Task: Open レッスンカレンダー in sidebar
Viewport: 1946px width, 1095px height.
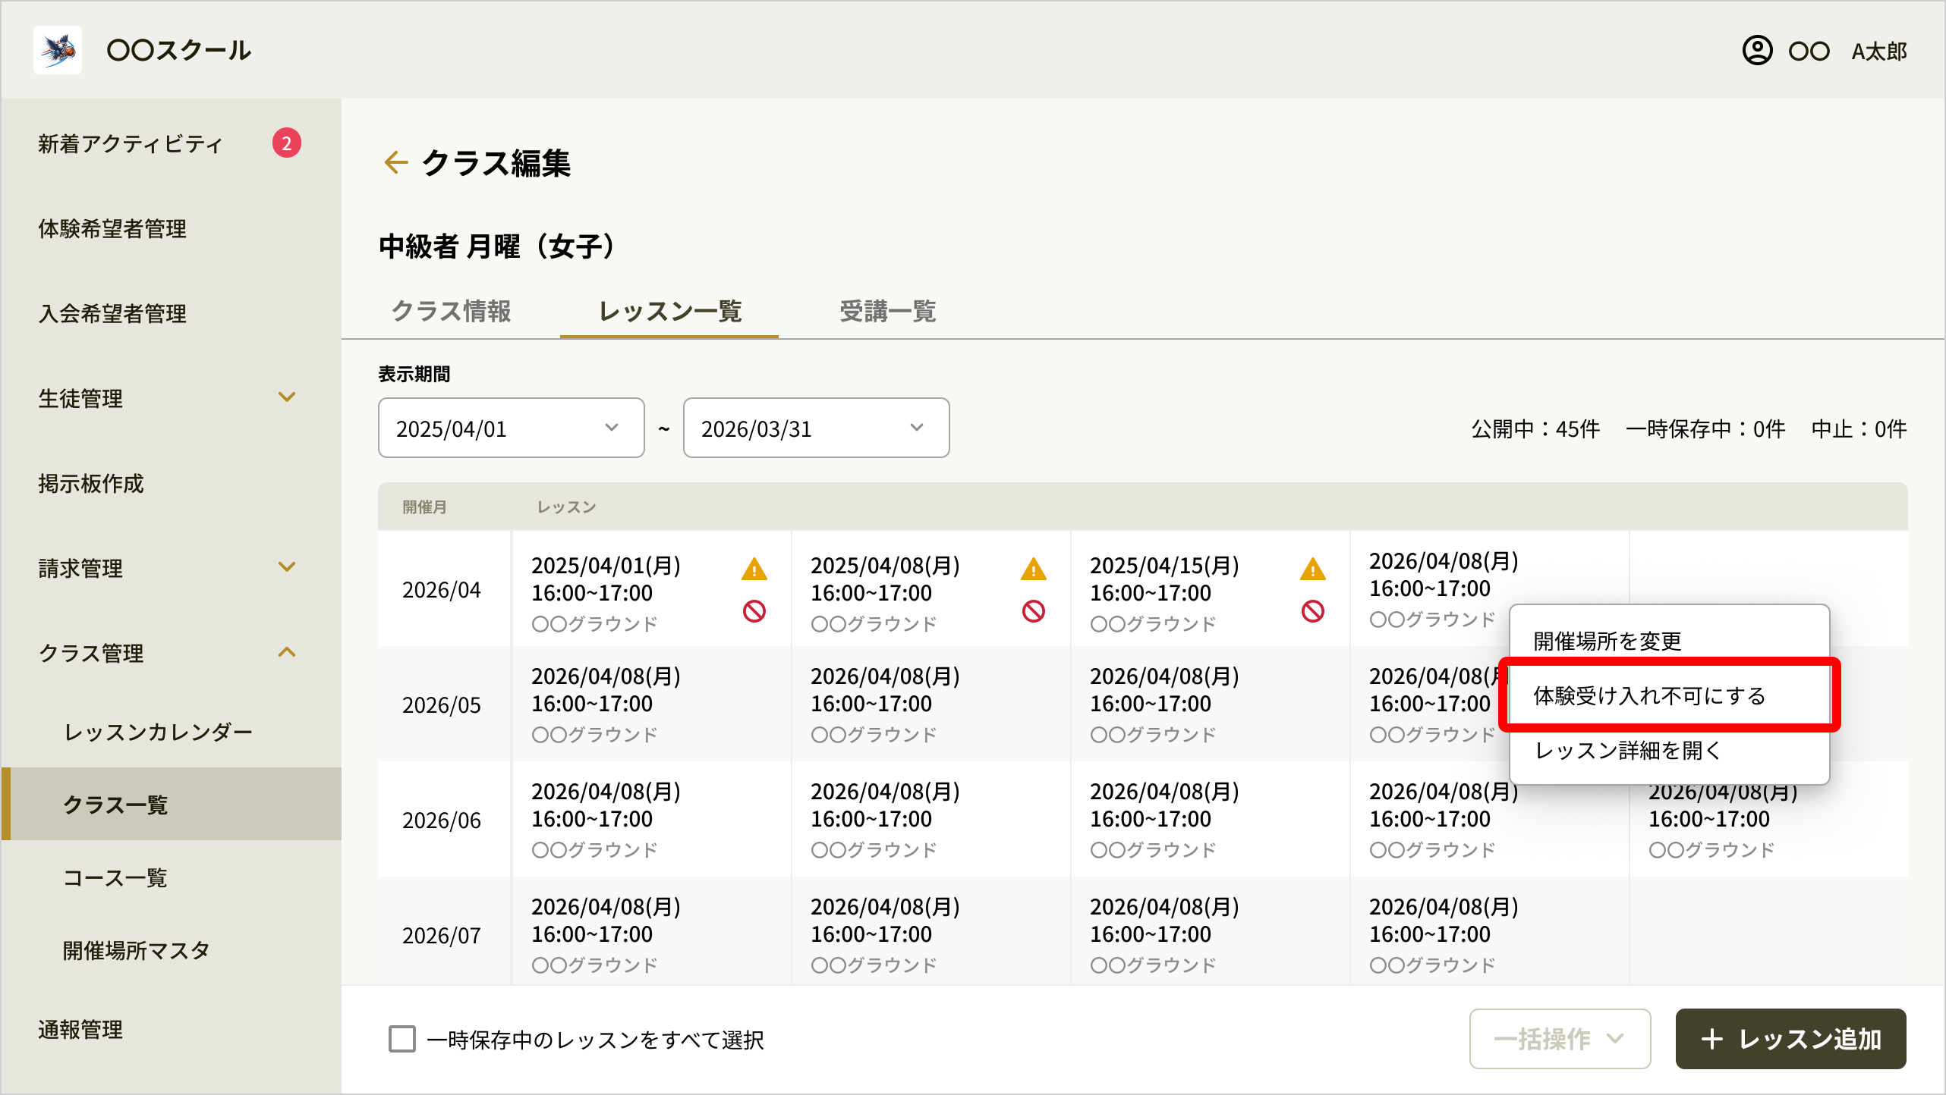Action: (158, 732)
